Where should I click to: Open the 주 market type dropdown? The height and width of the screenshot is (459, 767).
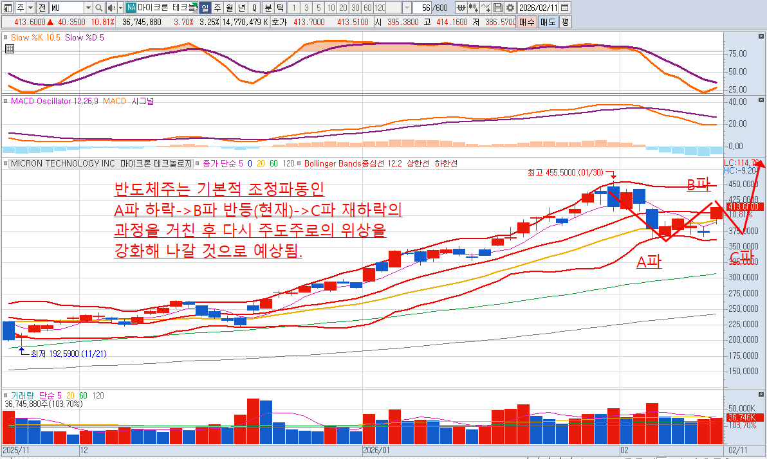click(30, 8)
